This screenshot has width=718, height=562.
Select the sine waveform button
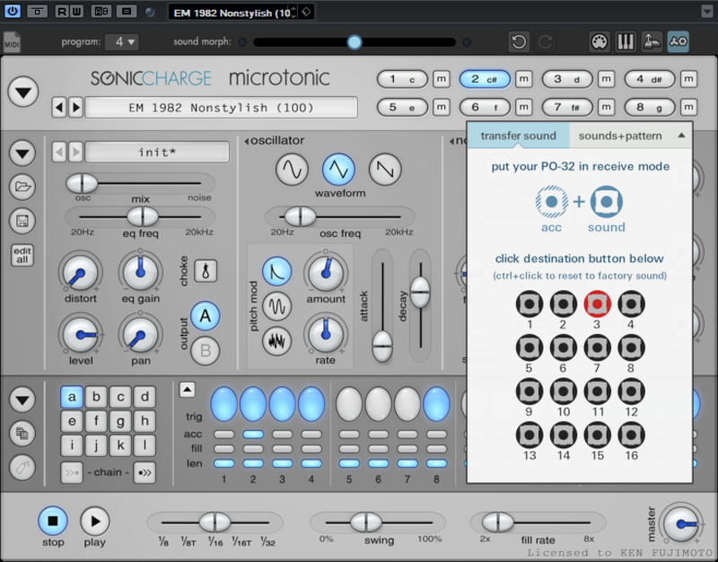coord(292,170)
